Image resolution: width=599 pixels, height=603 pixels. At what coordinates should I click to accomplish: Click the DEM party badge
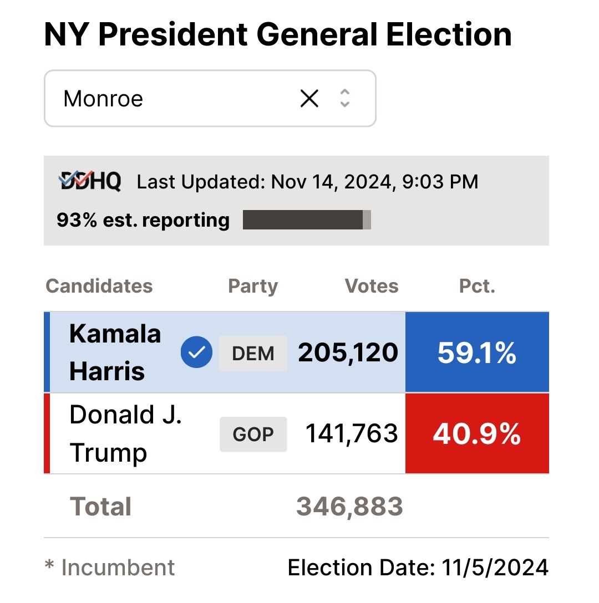point(253,353)
